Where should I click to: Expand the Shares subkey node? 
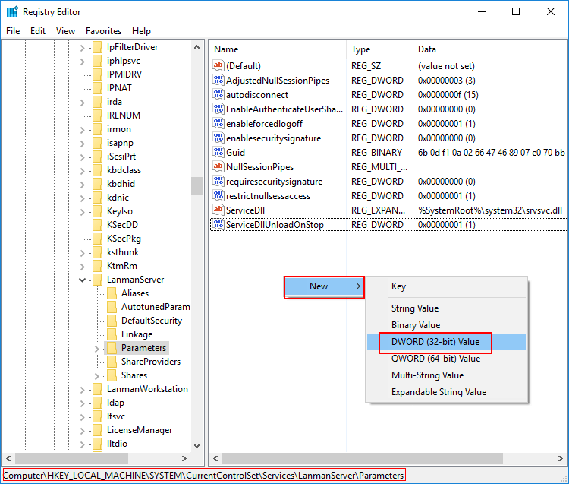coord(96,375)
